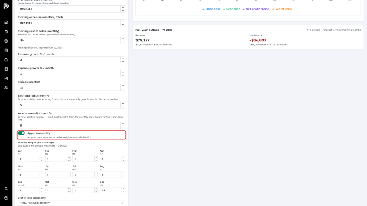Open the Home icon in the sidebar
The height and width of the screenshot is (206, 367).
point(6,23)
